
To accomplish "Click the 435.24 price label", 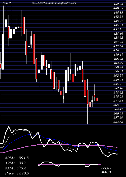I will pos(118,25).
